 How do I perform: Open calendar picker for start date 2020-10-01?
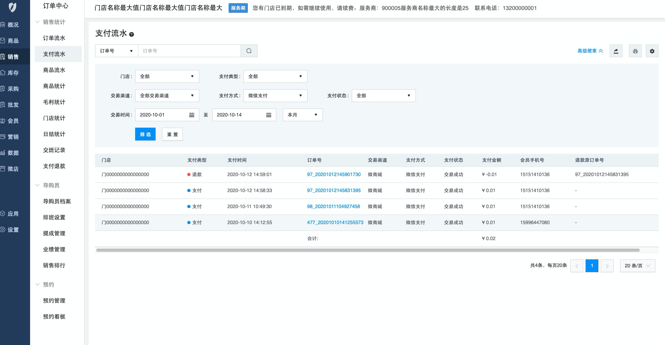tap(191, 115)
